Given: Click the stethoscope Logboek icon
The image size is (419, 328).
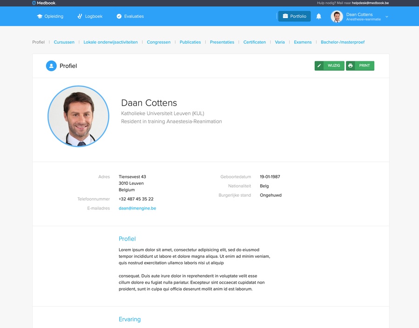Looking at the screenshot, I should tap(80, 16).
